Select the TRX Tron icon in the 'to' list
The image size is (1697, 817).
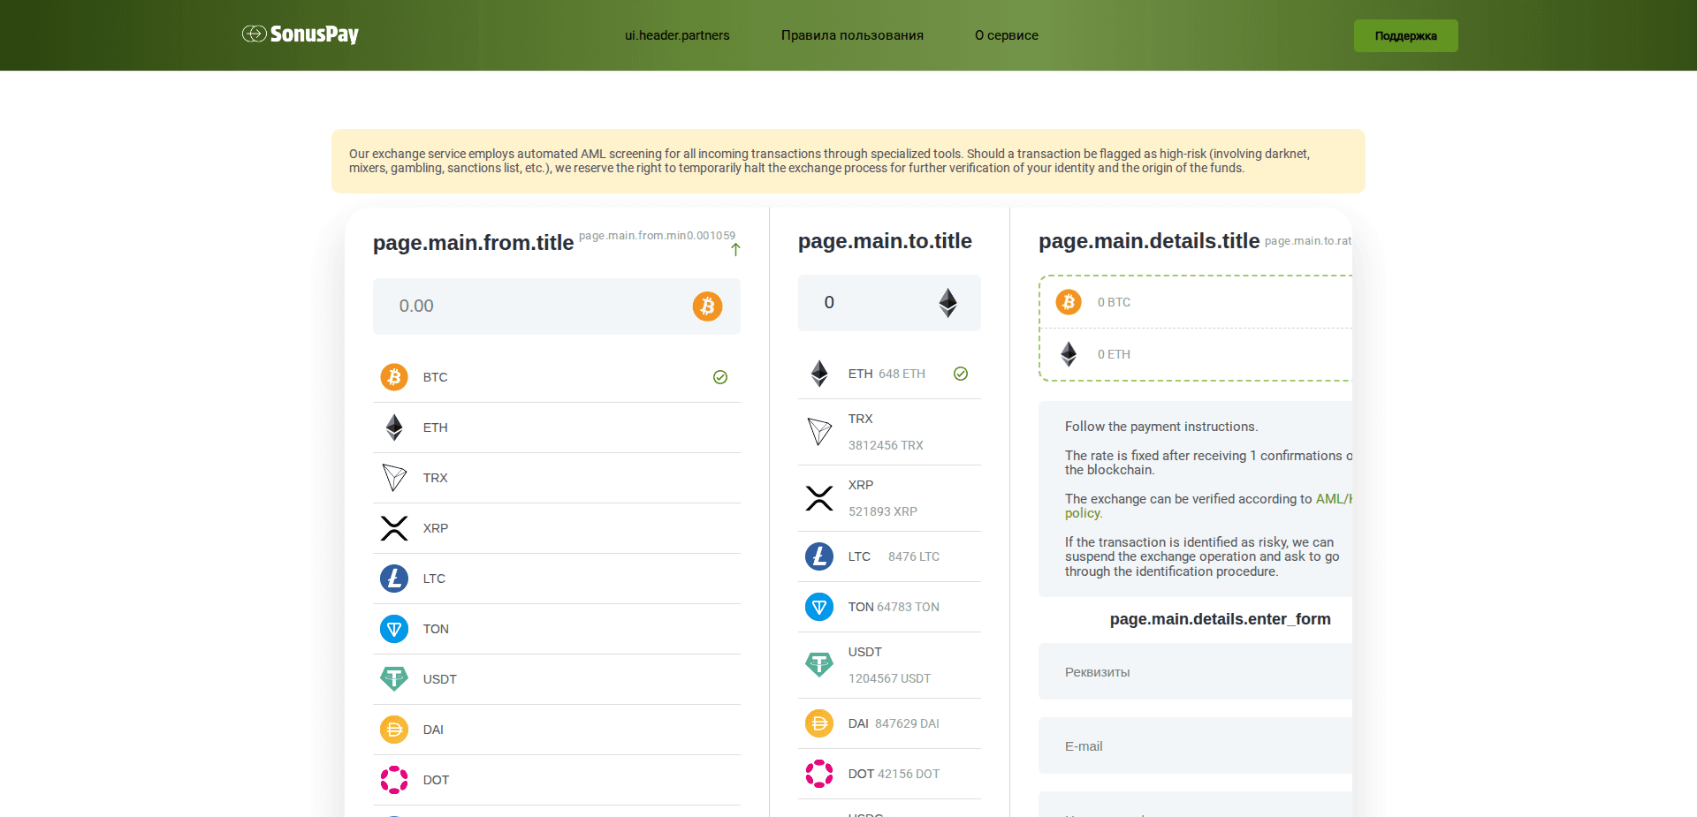pos(819,432)
